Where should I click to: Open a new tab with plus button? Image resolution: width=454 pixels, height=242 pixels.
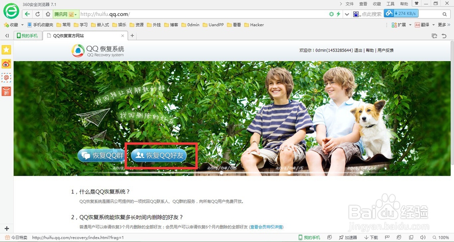coord(132,35)
